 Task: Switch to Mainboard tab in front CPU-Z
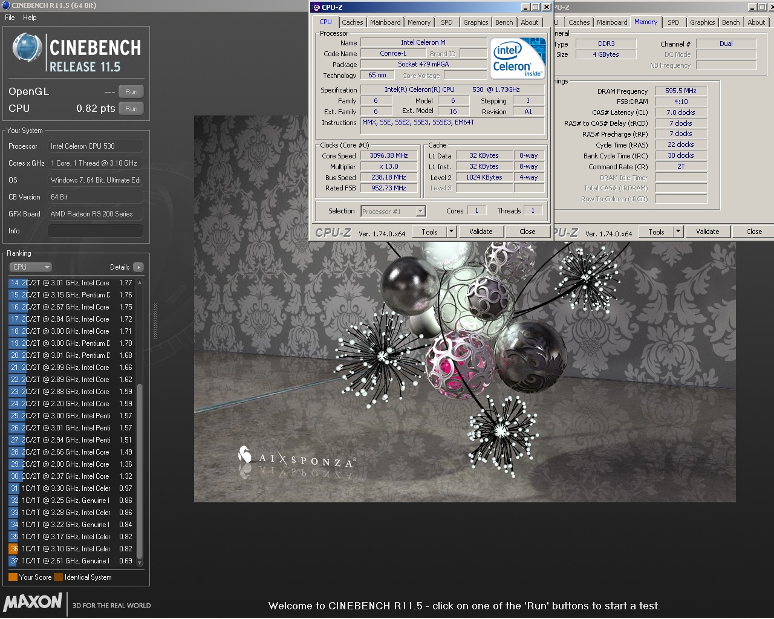pos(385,22)
